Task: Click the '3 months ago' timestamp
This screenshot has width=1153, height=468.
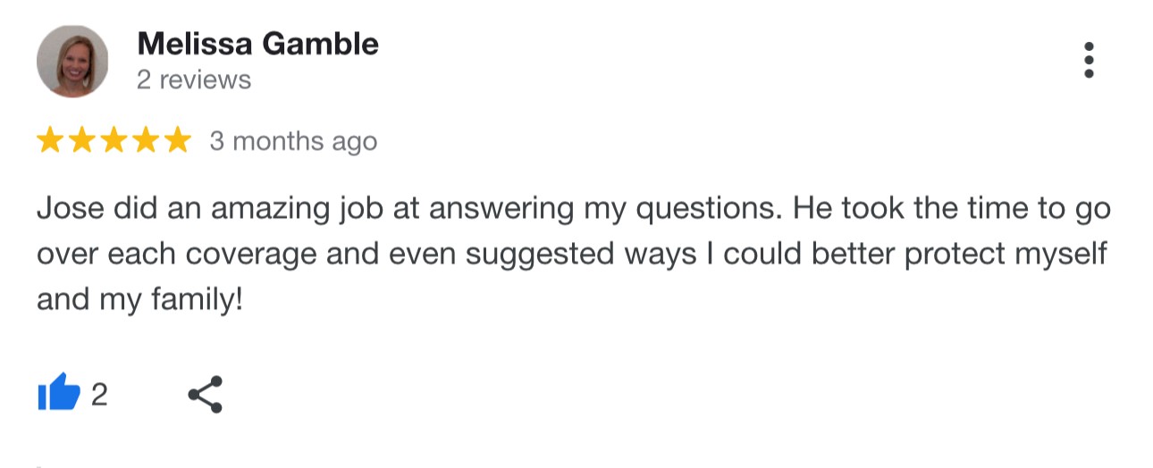Action: click(293, 141)
